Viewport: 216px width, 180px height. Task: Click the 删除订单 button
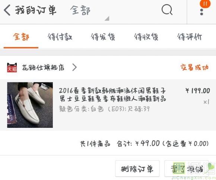(x=137, y=168)
